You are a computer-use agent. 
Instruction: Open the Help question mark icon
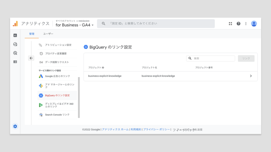pos(238,24)
